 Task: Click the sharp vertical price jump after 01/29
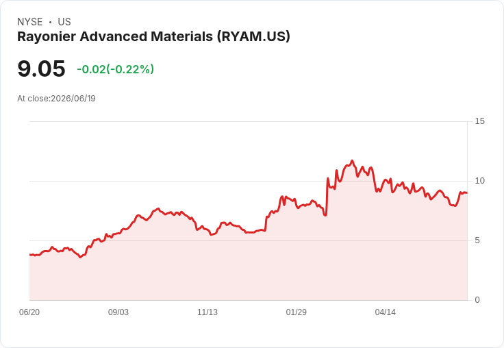(327, 196)
